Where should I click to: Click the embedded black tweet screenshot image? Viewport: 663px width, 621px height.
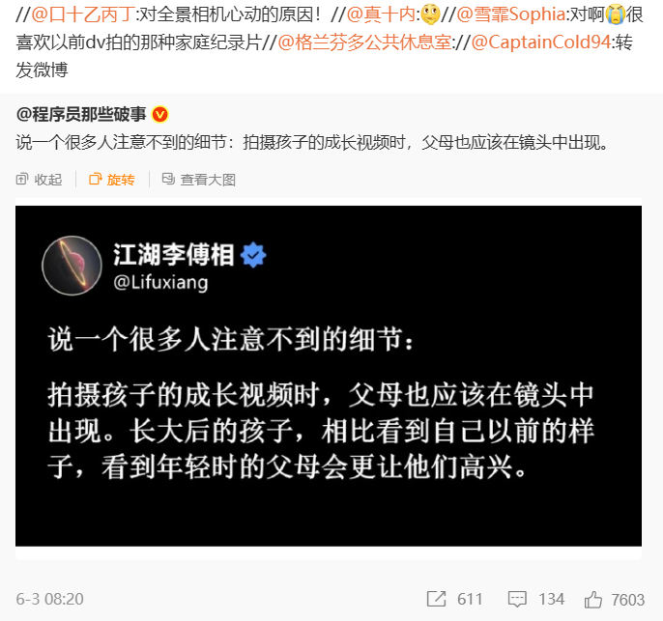pyautogui.click(x=329, y=376)
